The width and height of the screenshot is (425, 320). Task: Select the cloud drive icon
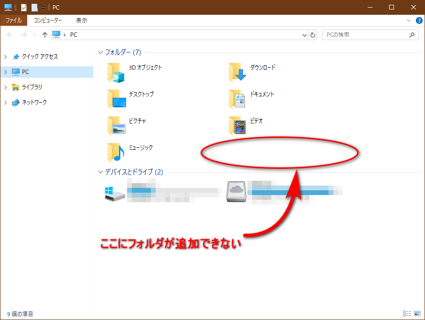(236, 192)
